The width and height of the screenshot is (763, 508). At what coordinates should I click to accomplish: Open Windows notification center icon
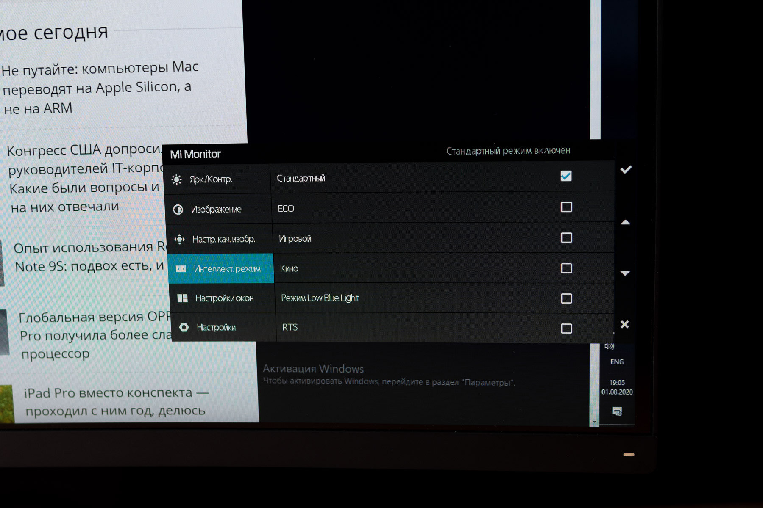point(617,411)
